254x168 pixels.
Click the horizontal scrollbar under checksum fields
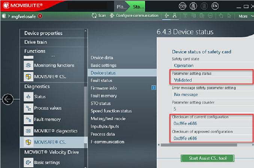coord(206,145)
